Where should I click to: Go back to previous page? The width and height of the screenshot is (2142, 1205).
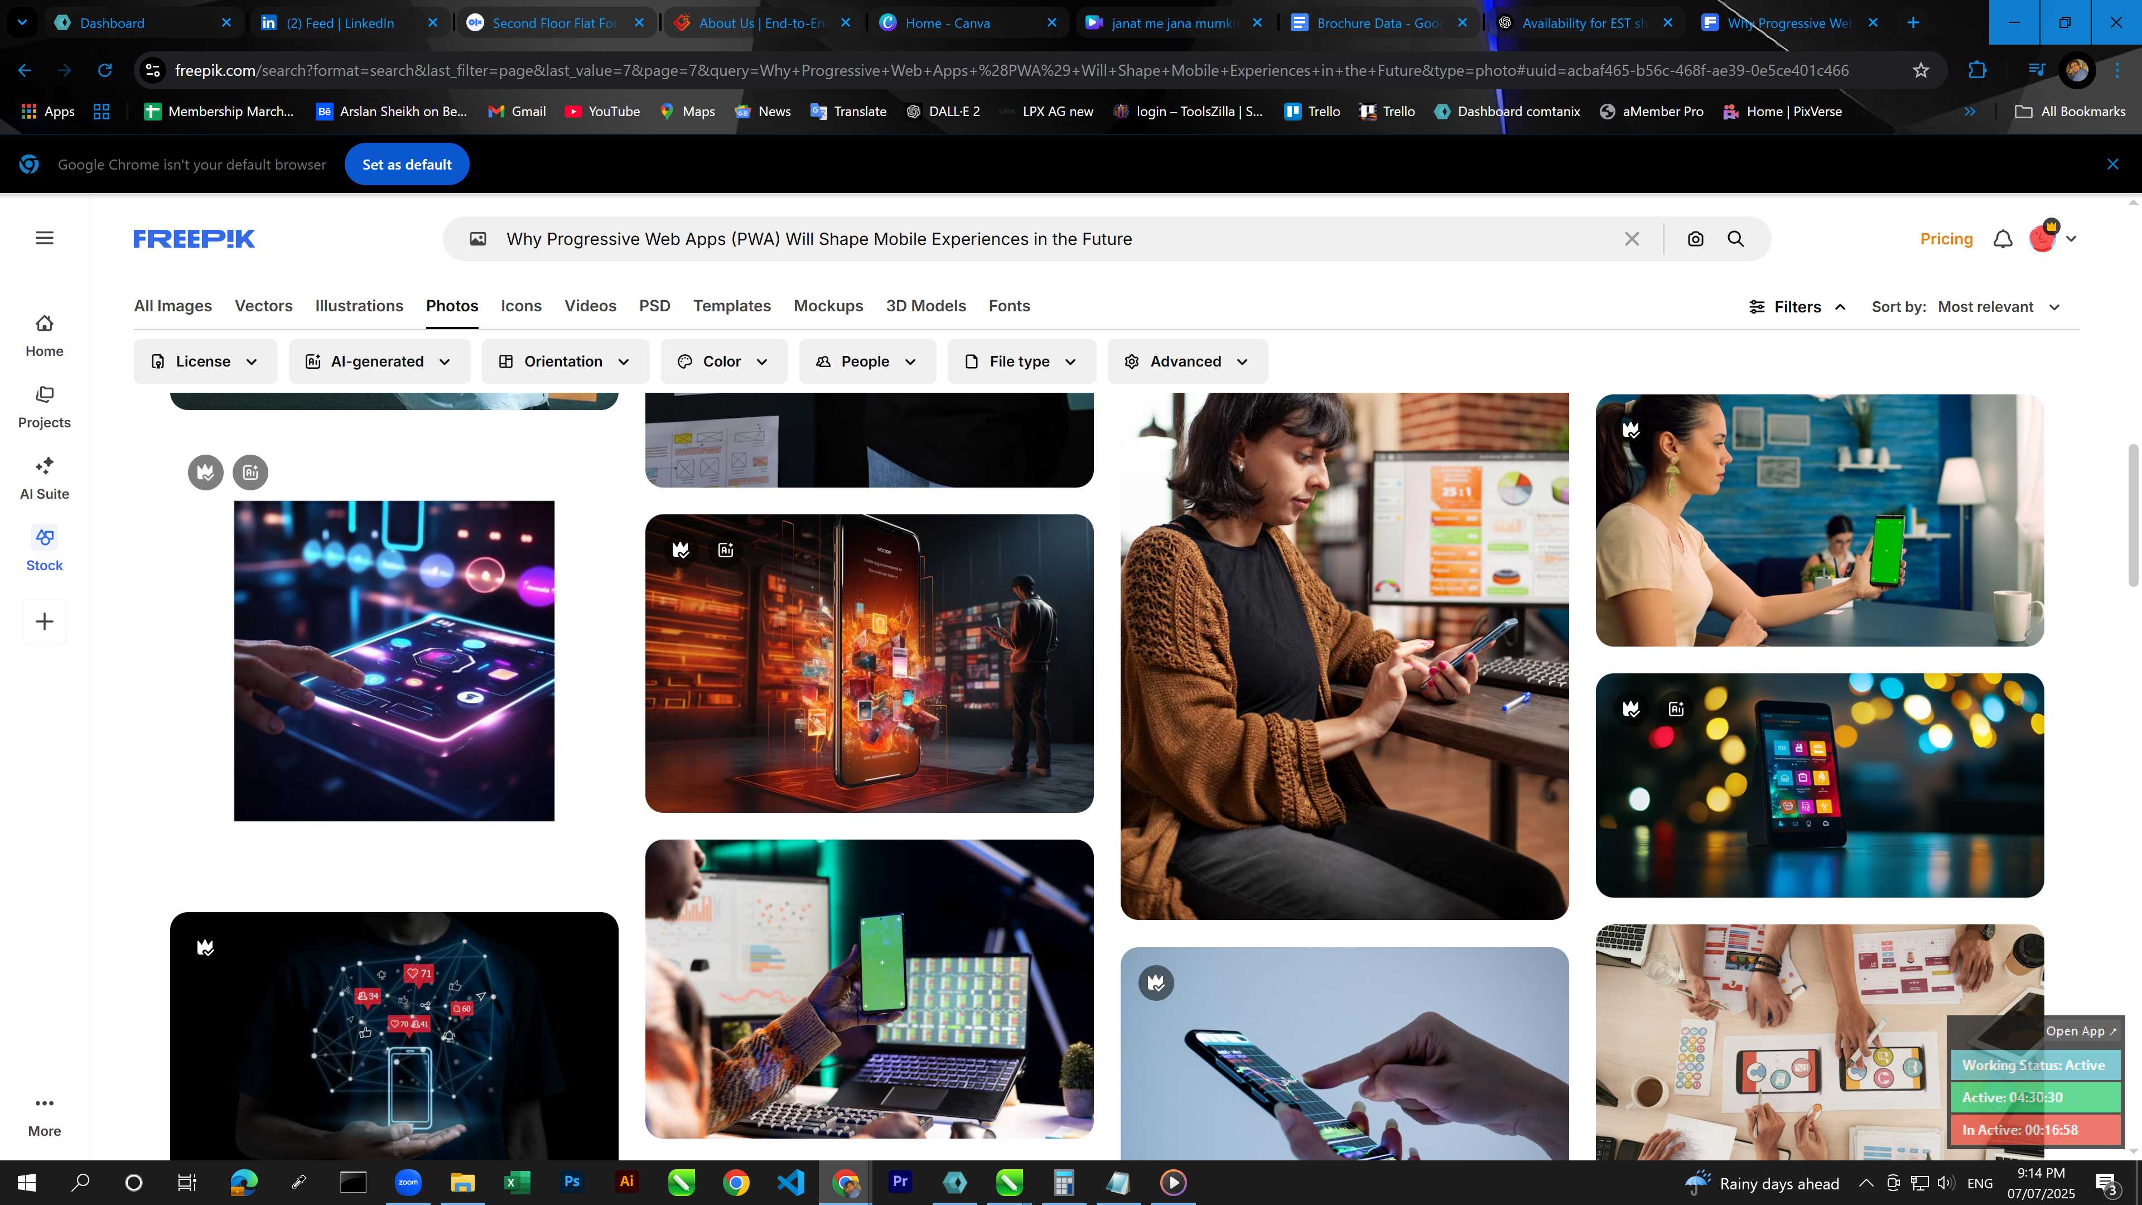(25, 70)
